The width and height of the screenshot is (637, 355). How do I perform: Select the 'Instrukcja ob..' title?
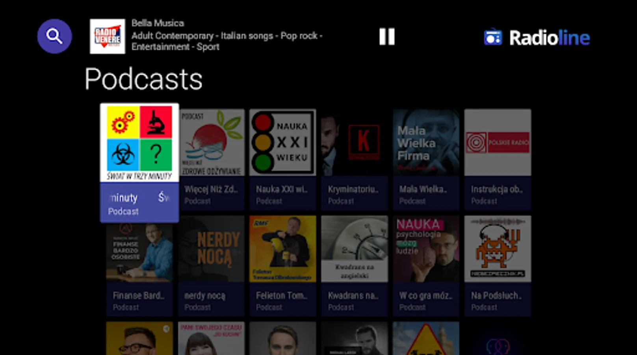point(497,189)
